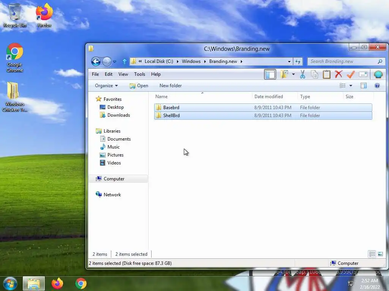
Task: Select the ShellBrd folder
Action: click(263, 116)
